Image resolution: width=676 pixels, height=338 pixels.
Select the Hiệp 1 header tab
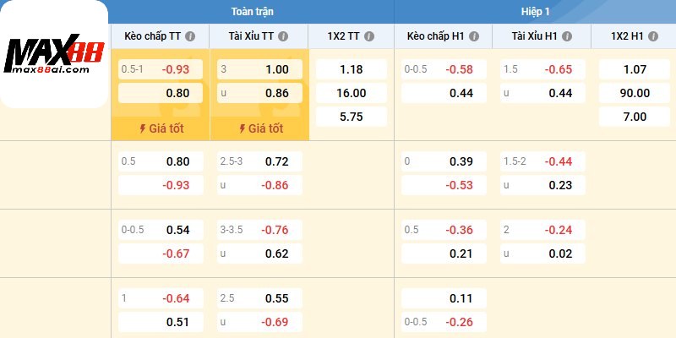point(535,12)
